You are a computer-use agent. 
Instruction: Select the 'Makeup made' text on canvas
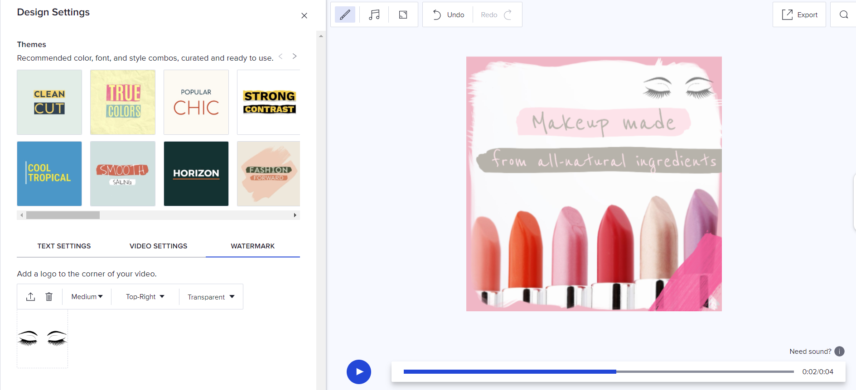[x=604, y=122]
